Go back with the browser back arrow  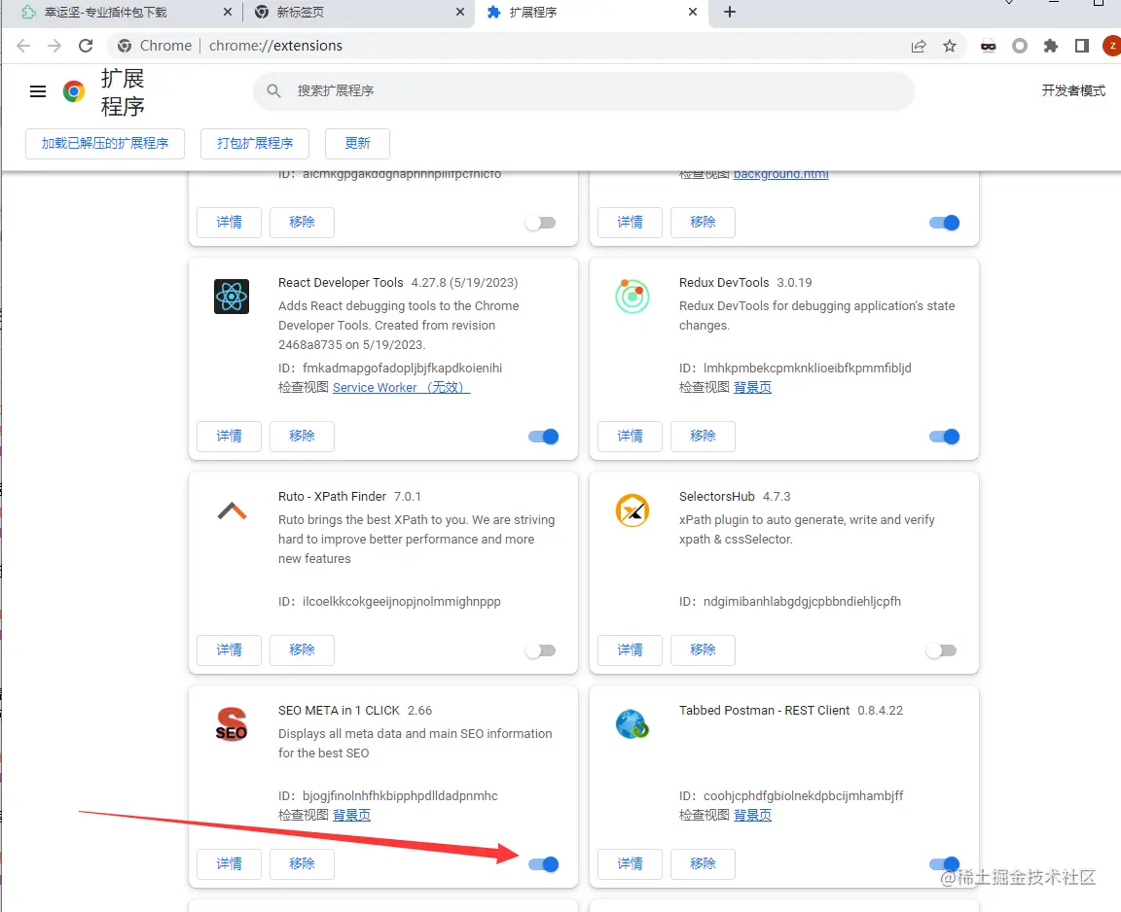pyautogui.click(x=23, y=46)
